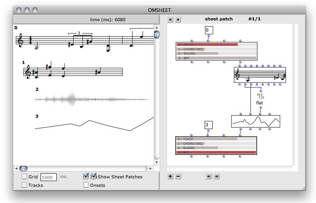Screen dimensions: 316x203
Task: Enable the Onsets checkbox
Action: pyautogui.click(x=86, y=185)
